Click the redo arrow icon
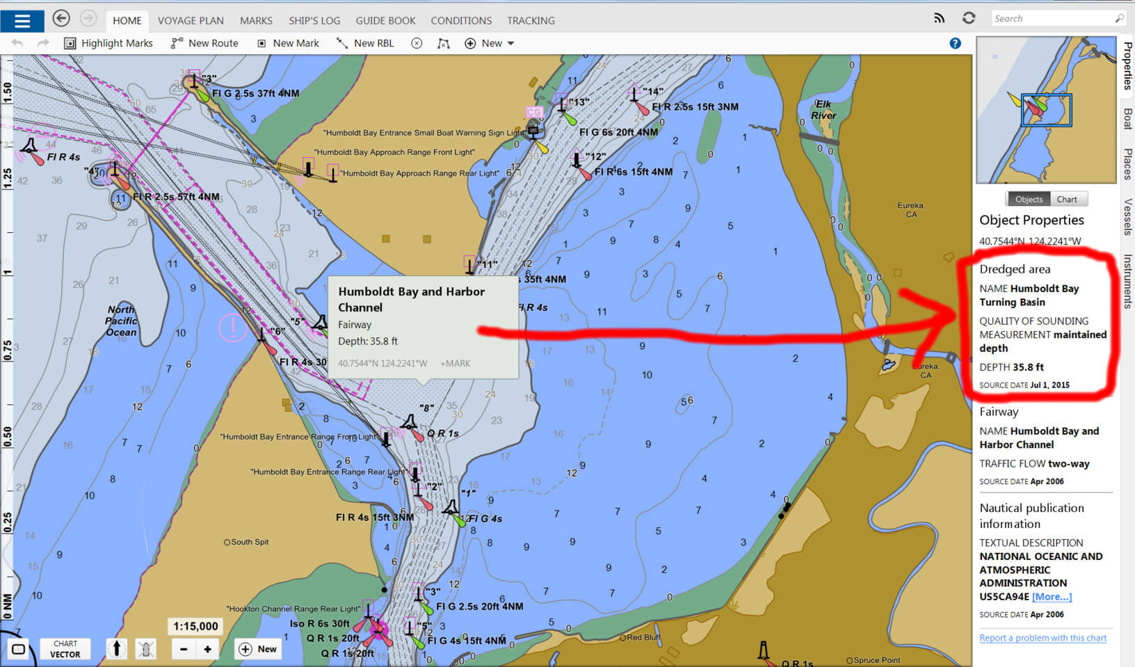The height and width of the screenshot is (667, 1135). 43,43
